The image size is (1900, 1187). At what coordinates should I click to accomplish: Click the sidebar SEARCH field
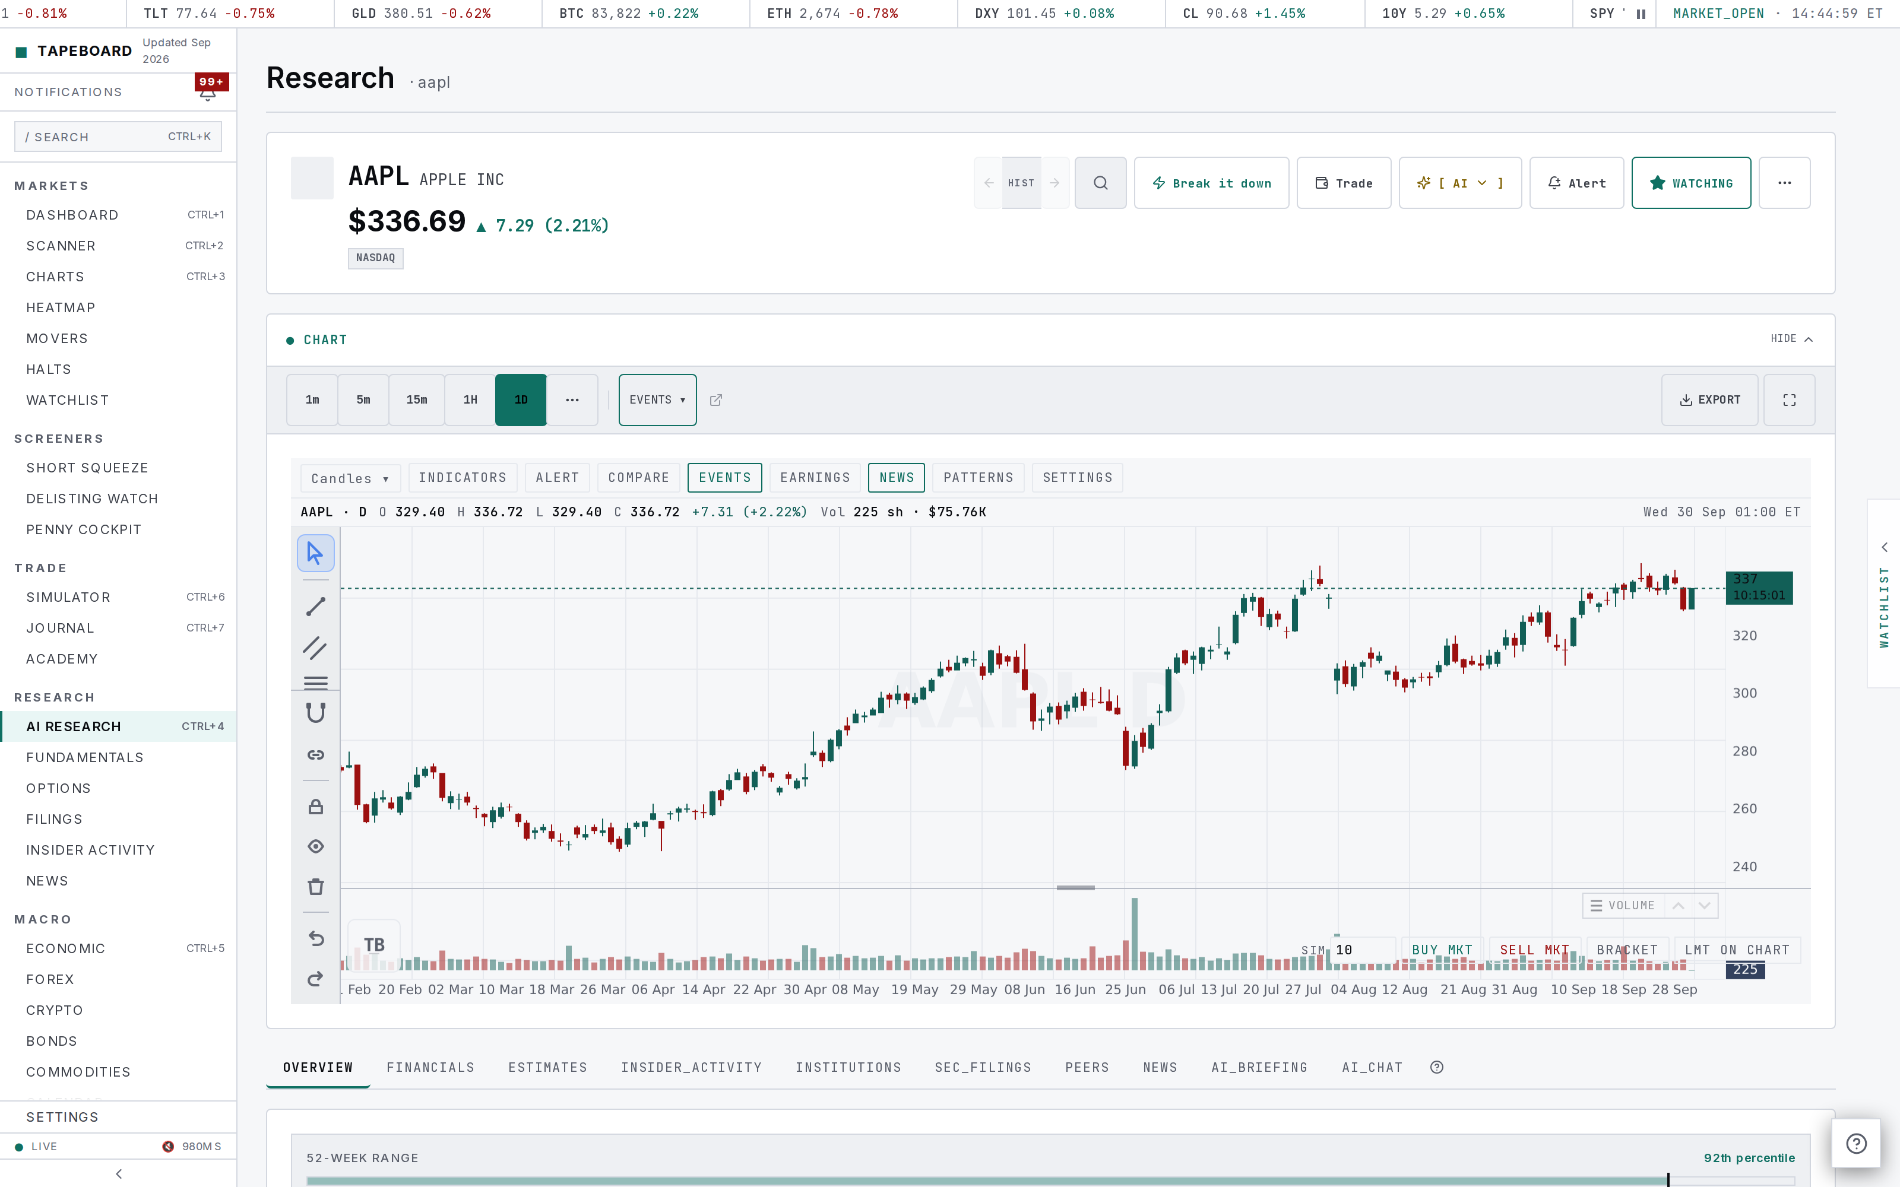pyautogui.click(x=118, y=137)
